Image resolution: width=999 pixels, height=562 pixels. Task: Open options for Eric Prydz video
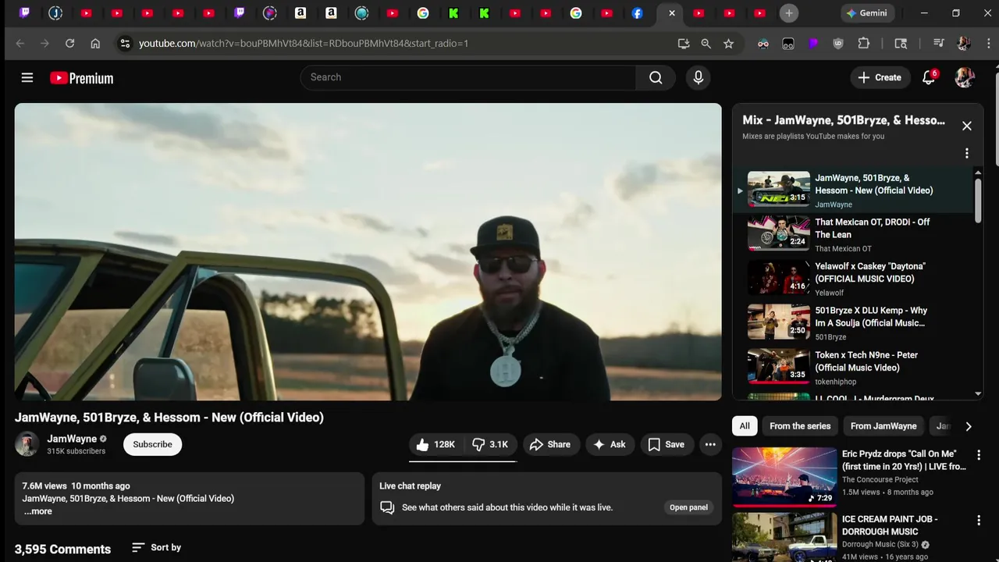click(979, 454)
